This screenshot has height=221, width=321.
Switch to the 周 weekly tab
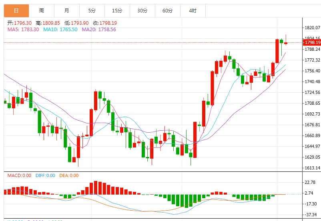pyautogui.click(x=42, y=11)
